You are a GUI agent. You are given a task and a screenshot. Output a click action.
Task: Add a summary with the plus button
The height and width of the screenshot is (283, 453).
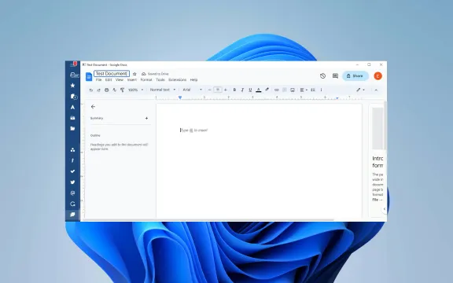pyautogui.click(x=146, y=118)
